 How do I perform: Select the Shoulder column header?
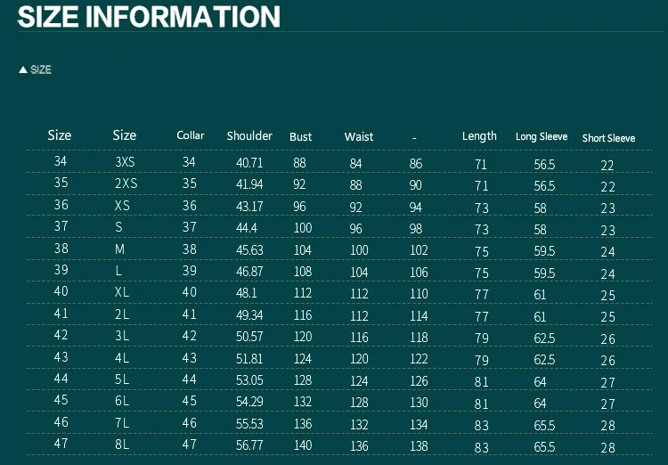point(249,136)
